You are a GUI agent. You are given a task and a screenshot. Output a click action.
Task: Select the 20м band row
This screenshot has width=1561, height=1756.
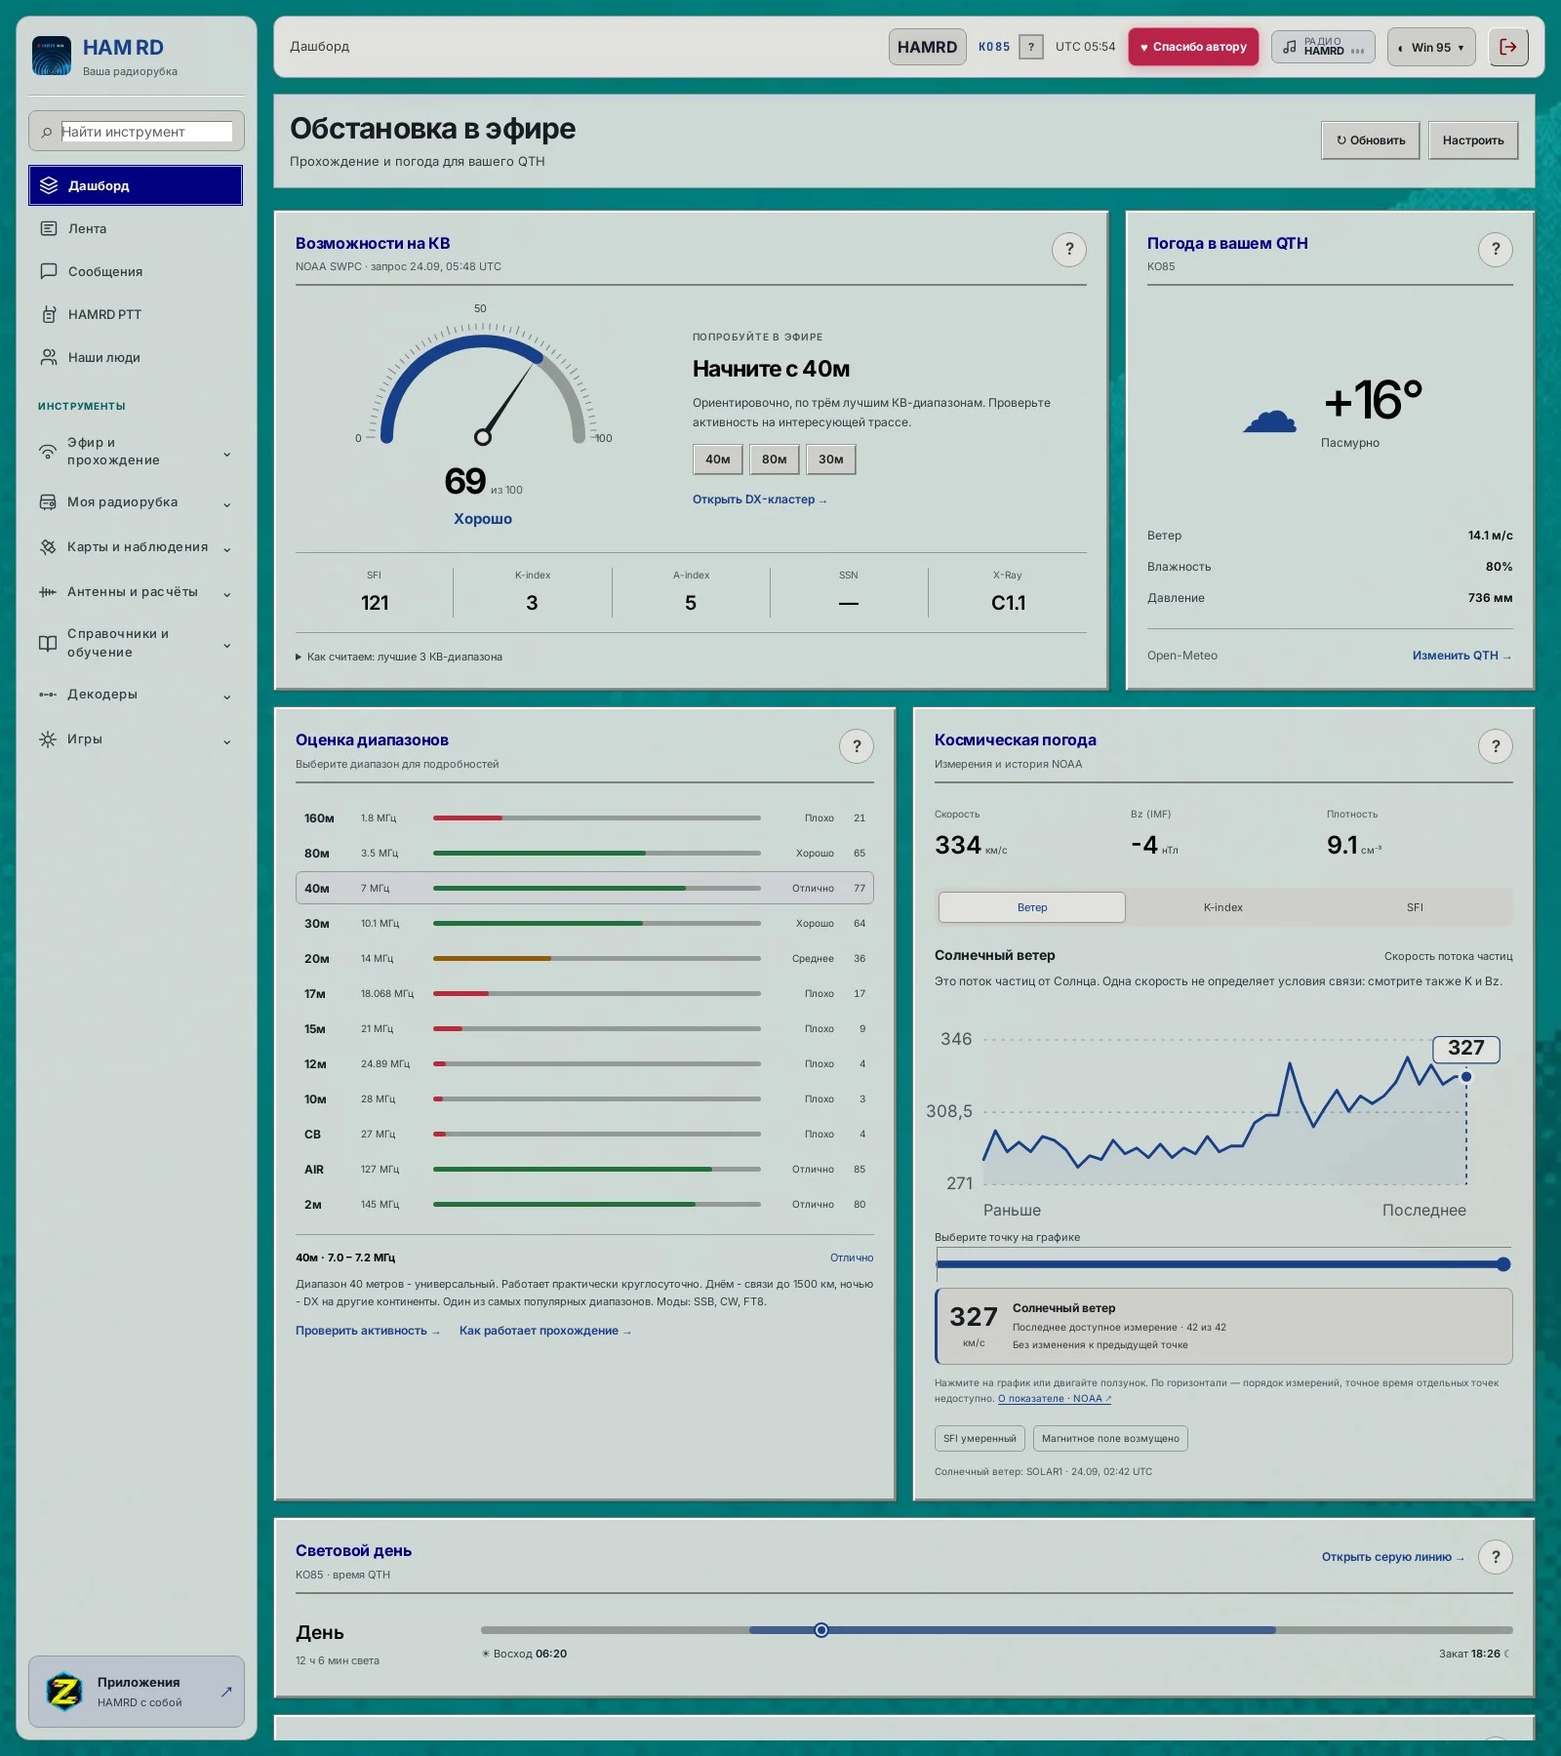click(584, 958)
